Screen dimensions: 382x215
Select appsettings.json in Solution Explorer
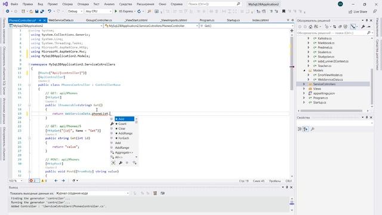point(324,93)
